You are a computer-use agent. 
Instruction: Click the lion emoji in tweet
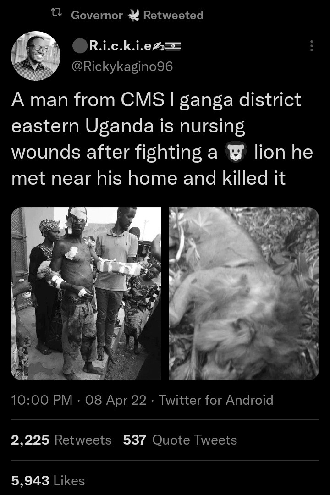click(236, 152)
